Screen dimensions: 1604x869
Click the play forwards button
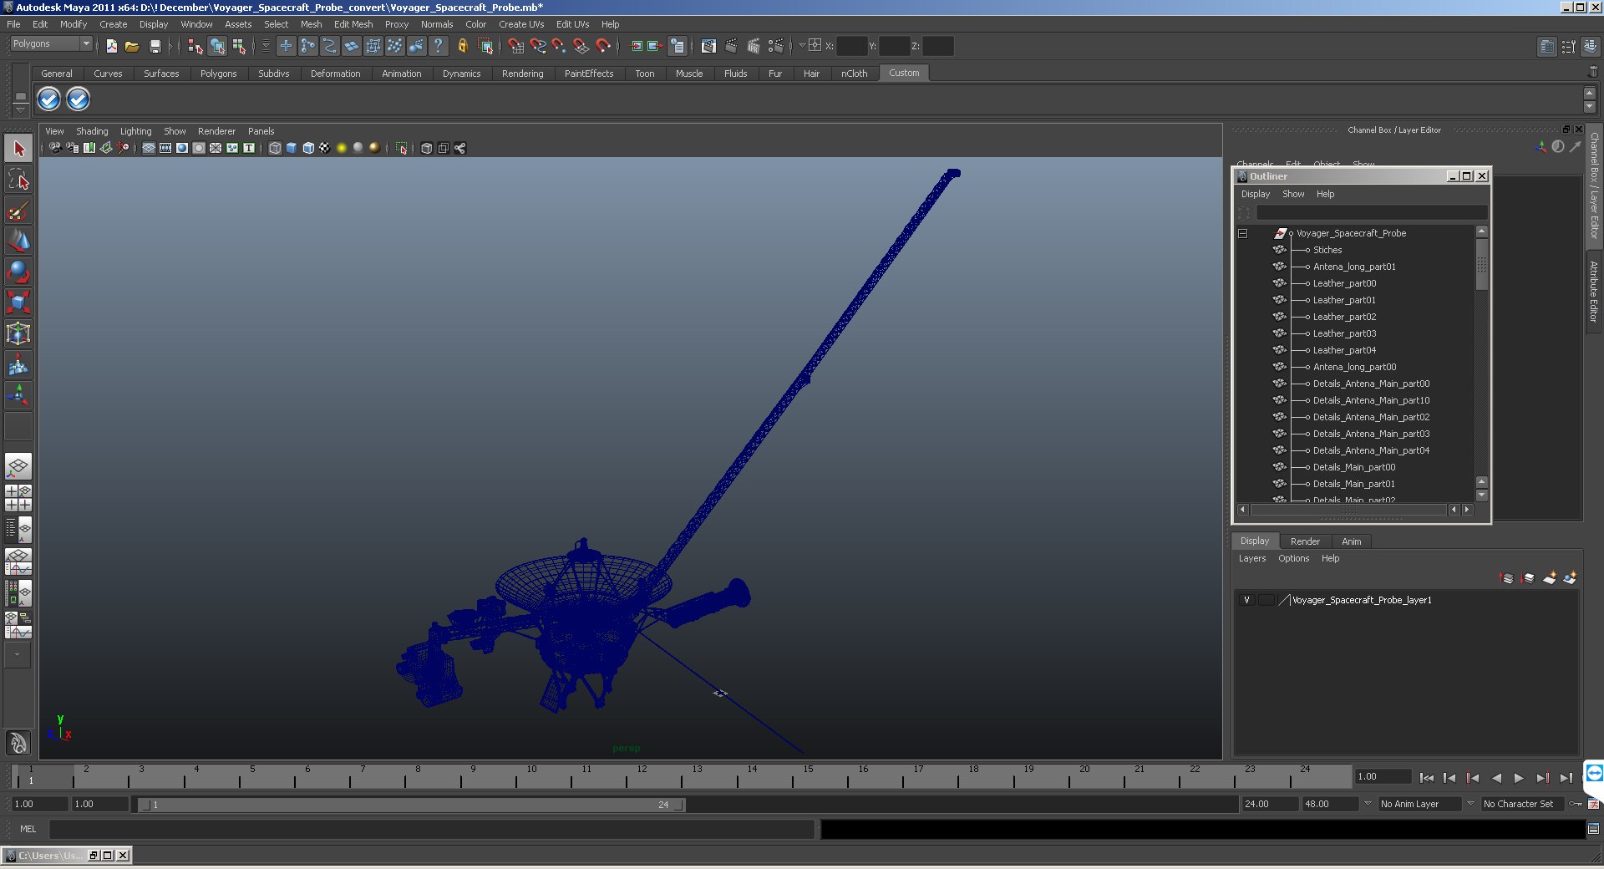point(1519,778)
